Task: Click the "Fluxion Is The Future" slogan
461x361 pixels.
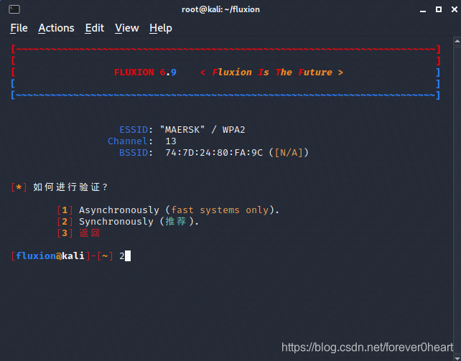Action: (x=272, y=72)
